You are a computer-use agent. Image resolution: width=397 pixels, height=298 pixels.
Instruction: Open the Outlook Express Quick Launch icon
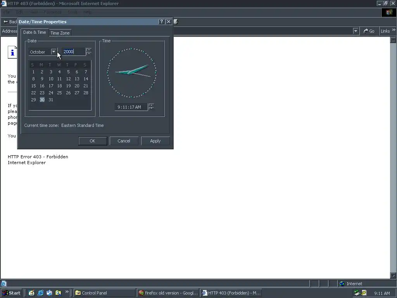pyautogui.click(x=49, y=293)
